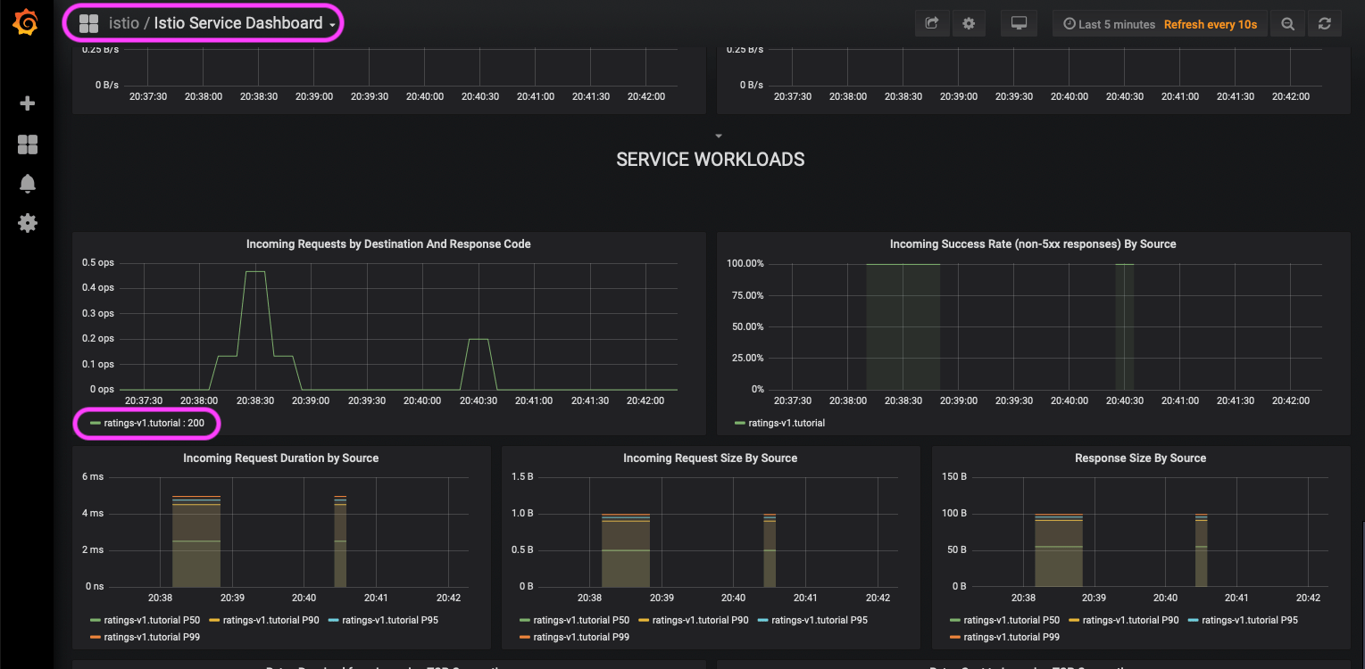Collapse the SERVICE WORKLOADS row
Image resolution: width=1365 pixels, height=669 pixels.
click(x=711, y=159)
